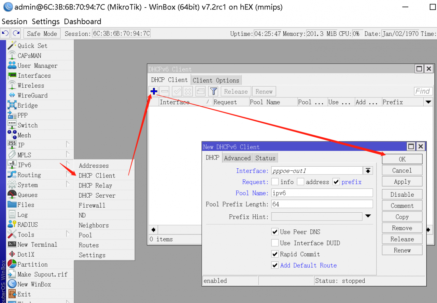The image size is (437, 303).
Task: Open Bridge in the sidebar
Action: pyautogui.click(x=27, y=105)
